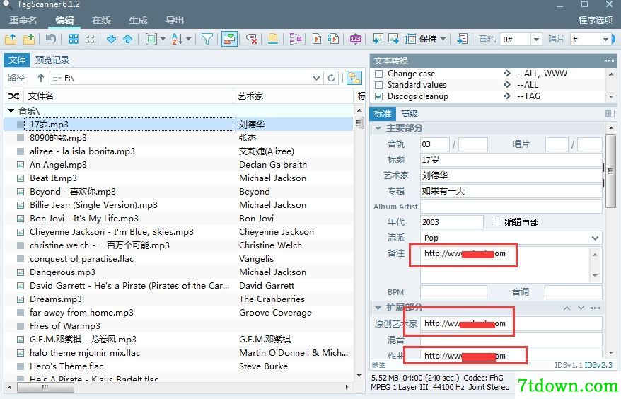Select all files grid icon

pyautogui.click(x=74, y=39)
